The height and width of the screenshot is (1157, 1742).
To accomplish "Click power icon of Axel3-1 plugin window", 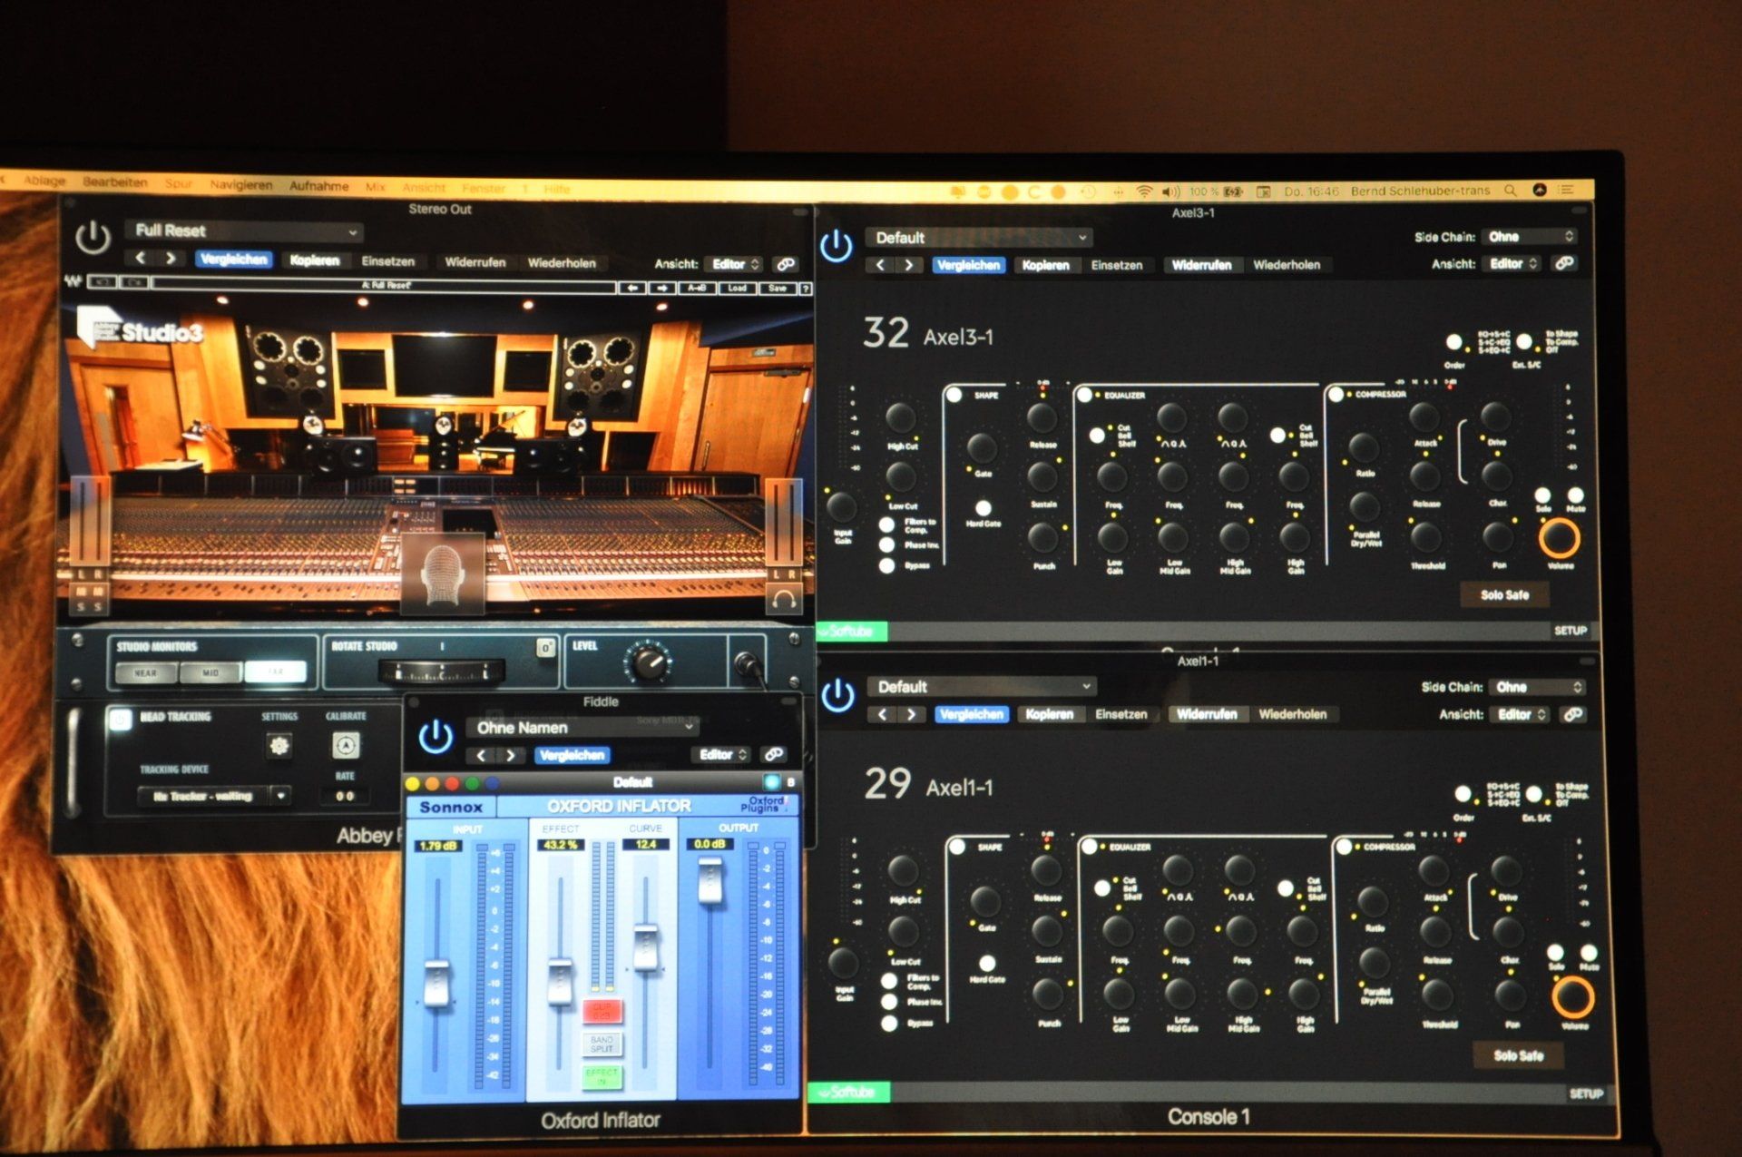I will tap(836, 246).
